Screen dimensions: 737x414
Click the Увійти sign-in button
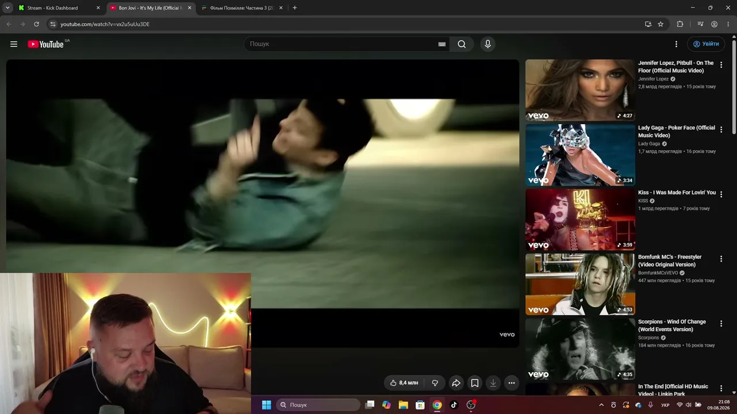pyautogui.click(x=706, y=44)
